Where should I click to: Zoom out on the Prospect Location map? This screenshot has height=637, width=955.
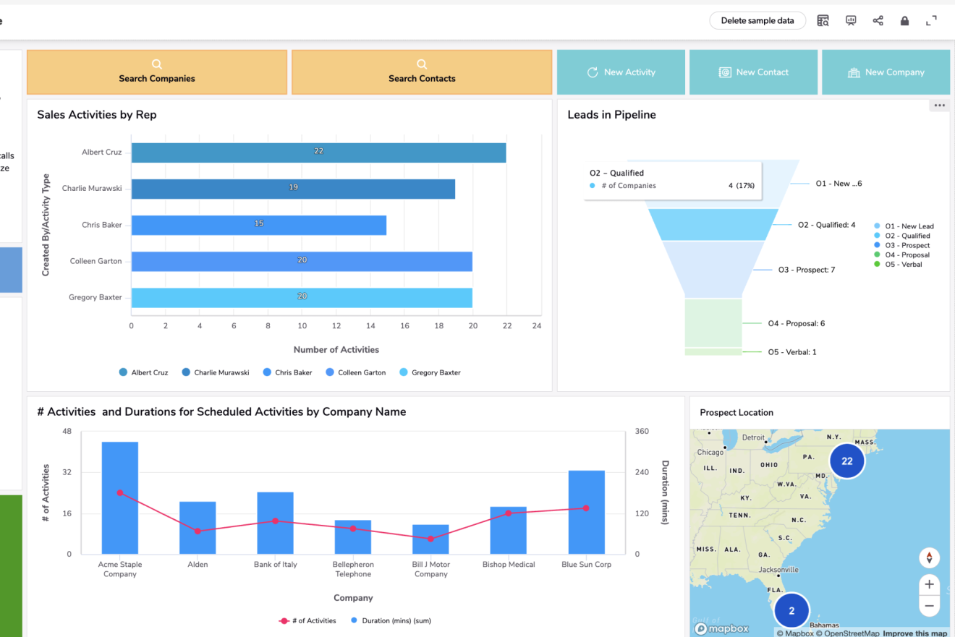click(929, 606)
